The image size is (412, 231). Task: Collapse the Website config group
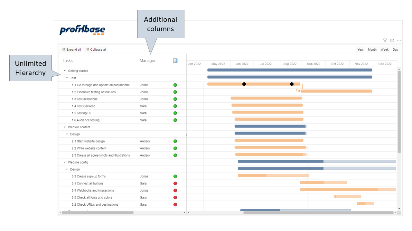click(65, 163)
